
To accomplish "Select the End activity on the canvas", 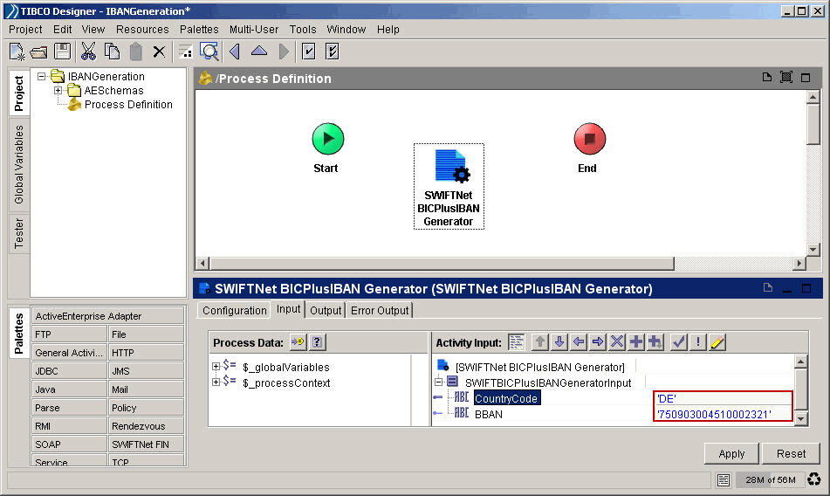I will pos(589,139).
